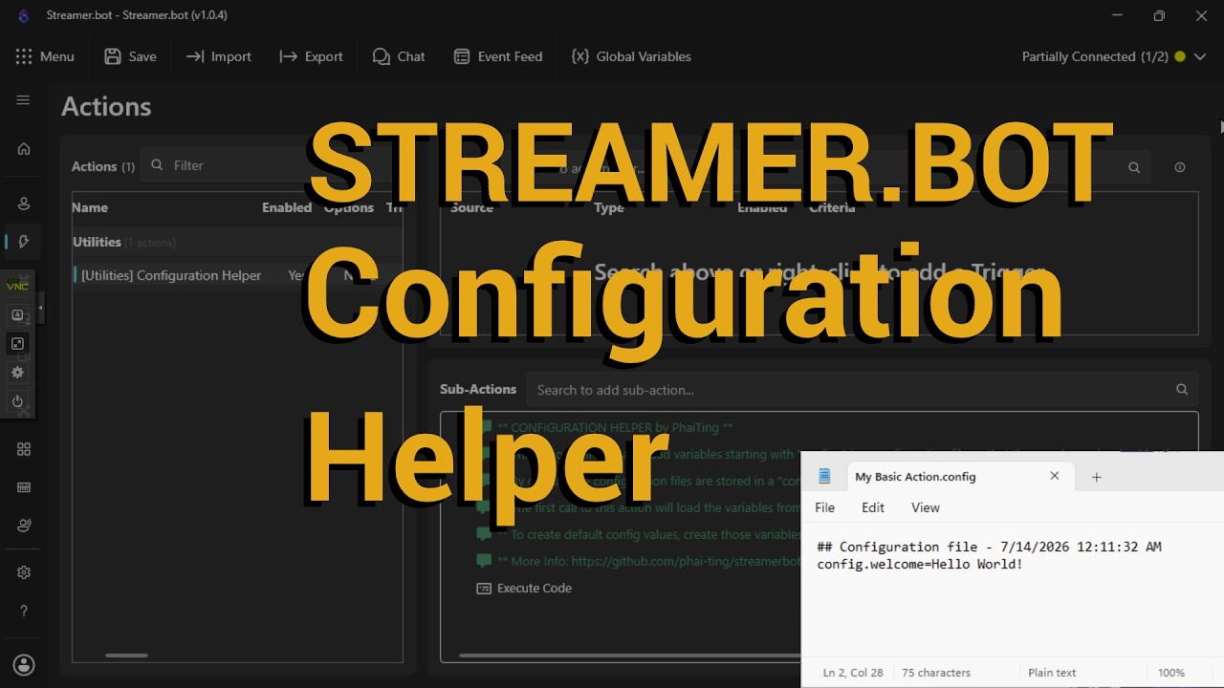Open Settings gear in the sidebar
1224x688 pixels.
tap(24, 572)
